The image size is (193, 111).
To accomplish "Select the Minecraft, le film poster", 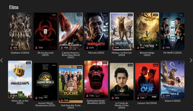I will (x=20, y=79).
